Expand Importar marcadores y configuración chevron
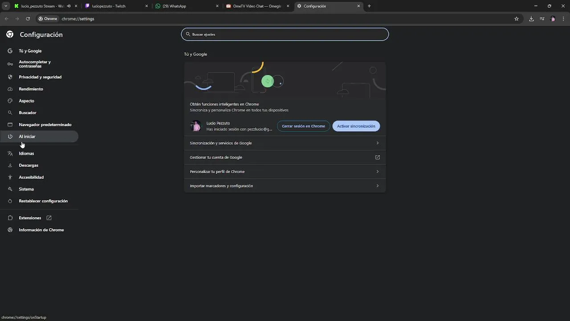 (x=378, y=186)
